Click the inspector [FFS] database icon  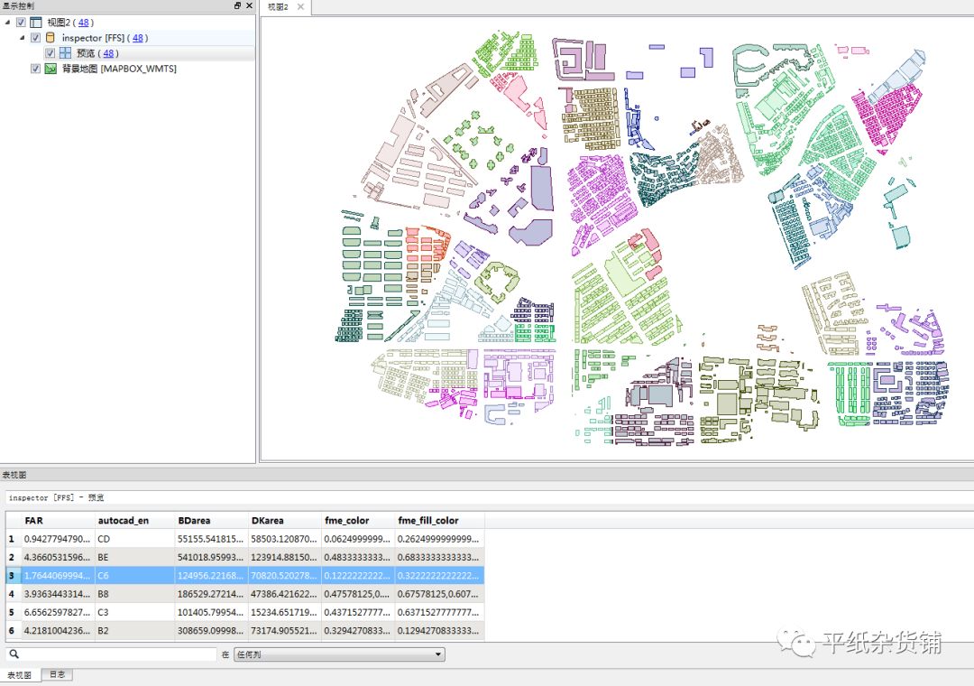[x=51, y=38]
